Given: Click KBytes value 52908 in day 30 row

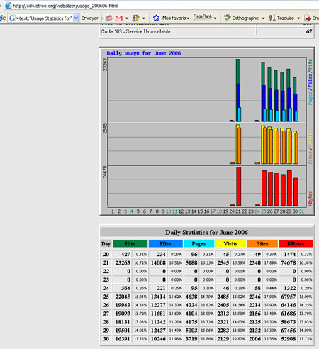Looking at the screenshot, I should (x=289, y=339).
